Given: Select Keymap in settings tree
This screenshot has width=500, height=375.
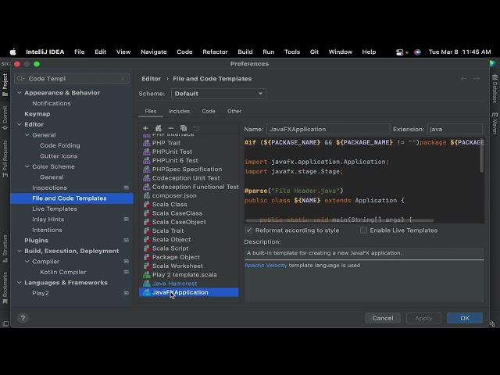Looking at the screenshot, I should click(37, 114).
